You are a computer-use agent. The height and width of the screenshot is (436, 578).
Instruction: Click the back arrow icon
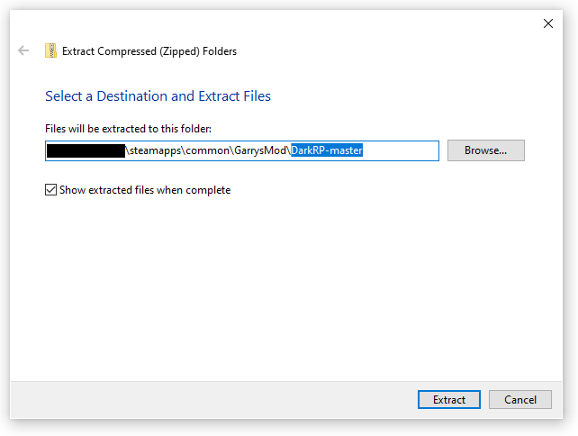pyautogui.click(x=23, y=51)
